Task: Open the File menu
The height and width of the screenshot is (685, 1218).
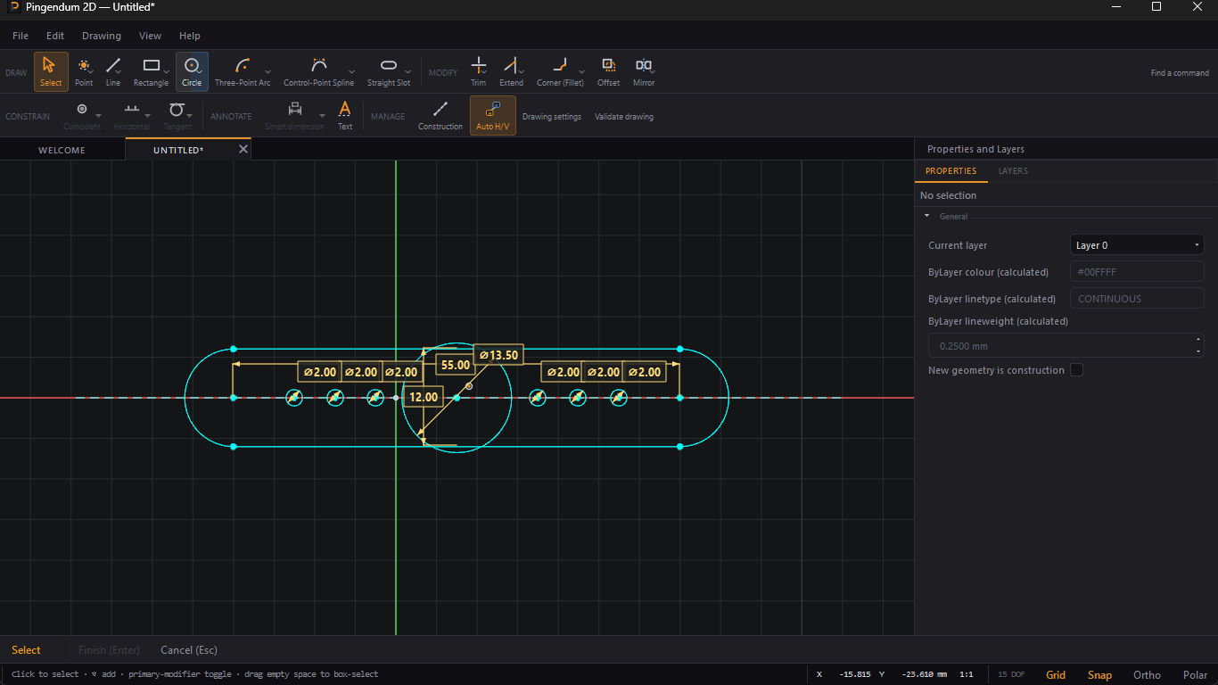Action: [21, 36]
